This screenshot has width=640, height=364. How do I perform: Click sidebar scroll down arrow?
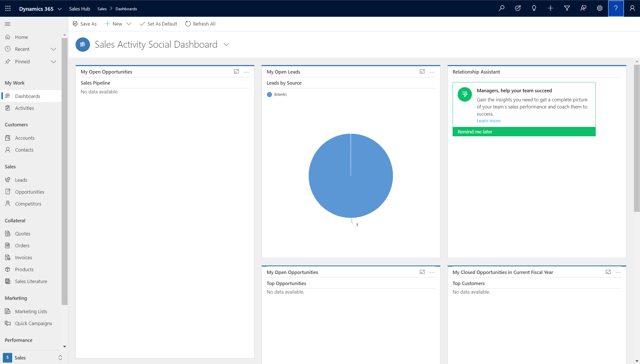pos(64,346)
